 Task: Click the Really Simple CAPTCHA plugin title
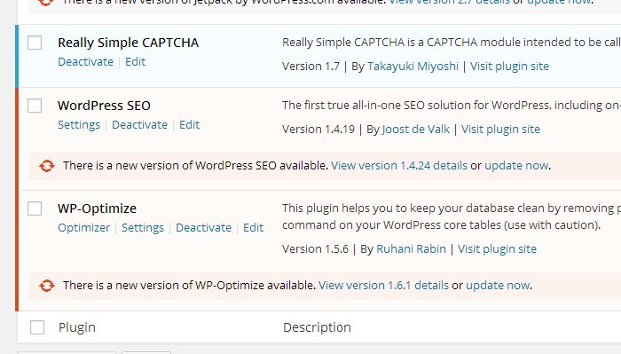129,43
